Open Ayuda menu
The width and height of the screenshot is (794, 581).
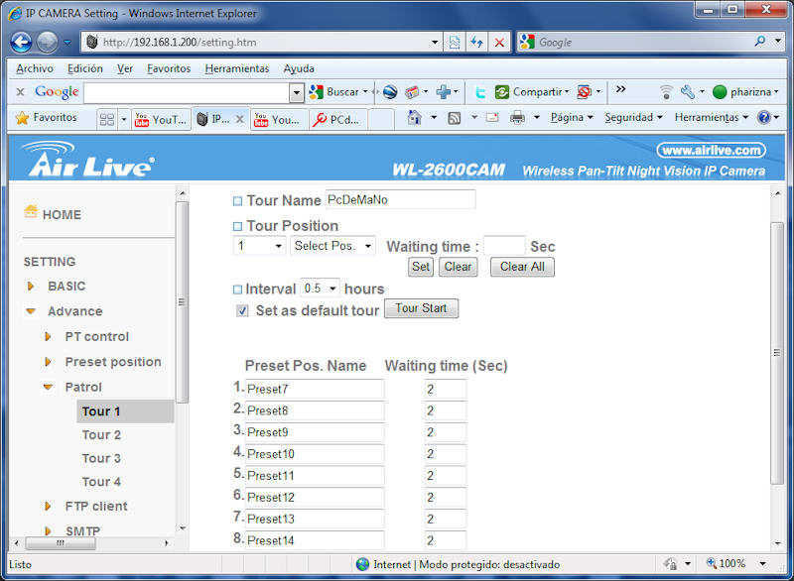299,68
